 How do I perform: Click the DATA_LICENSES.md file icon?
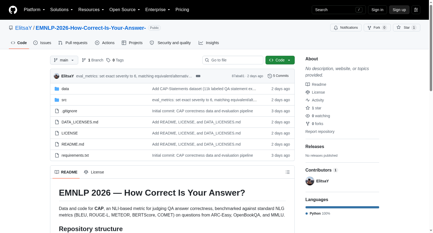[57, 122]
